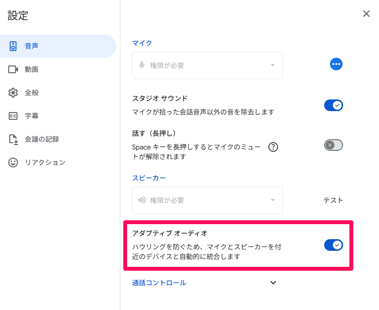Click the 設定 dialog title

click(18, 16)
